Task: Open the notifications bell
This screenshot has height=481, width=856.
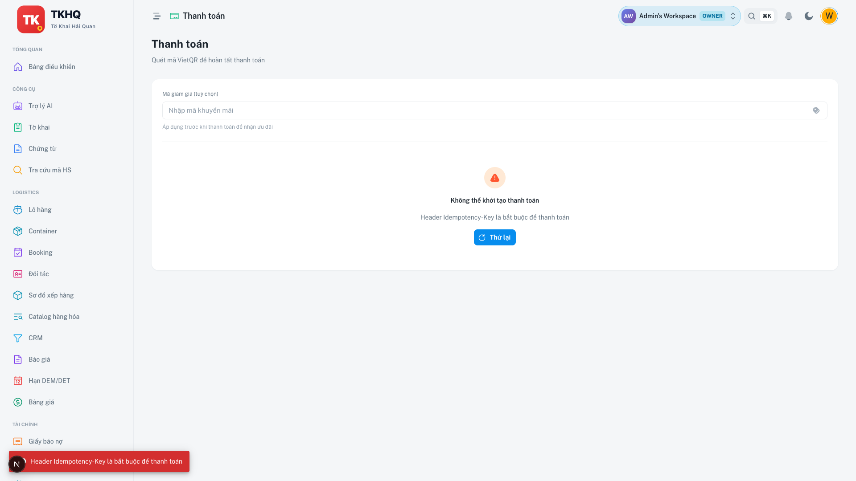Action: pos(789,16)
